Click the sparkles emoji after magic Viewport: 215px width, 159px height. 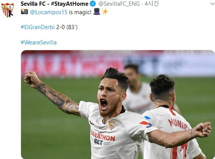(105, 11)
